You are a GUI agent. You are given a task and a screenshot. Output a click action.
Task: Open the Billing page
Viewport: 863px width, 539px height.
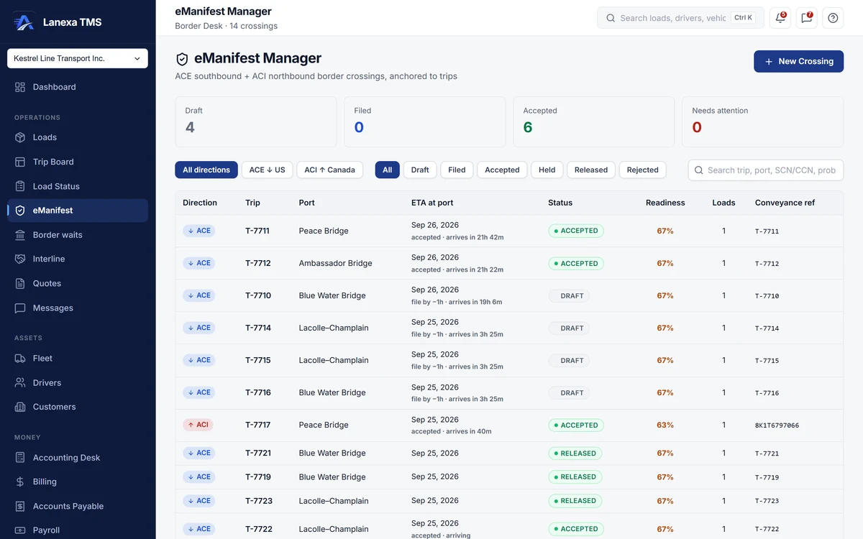click(78, 482)
